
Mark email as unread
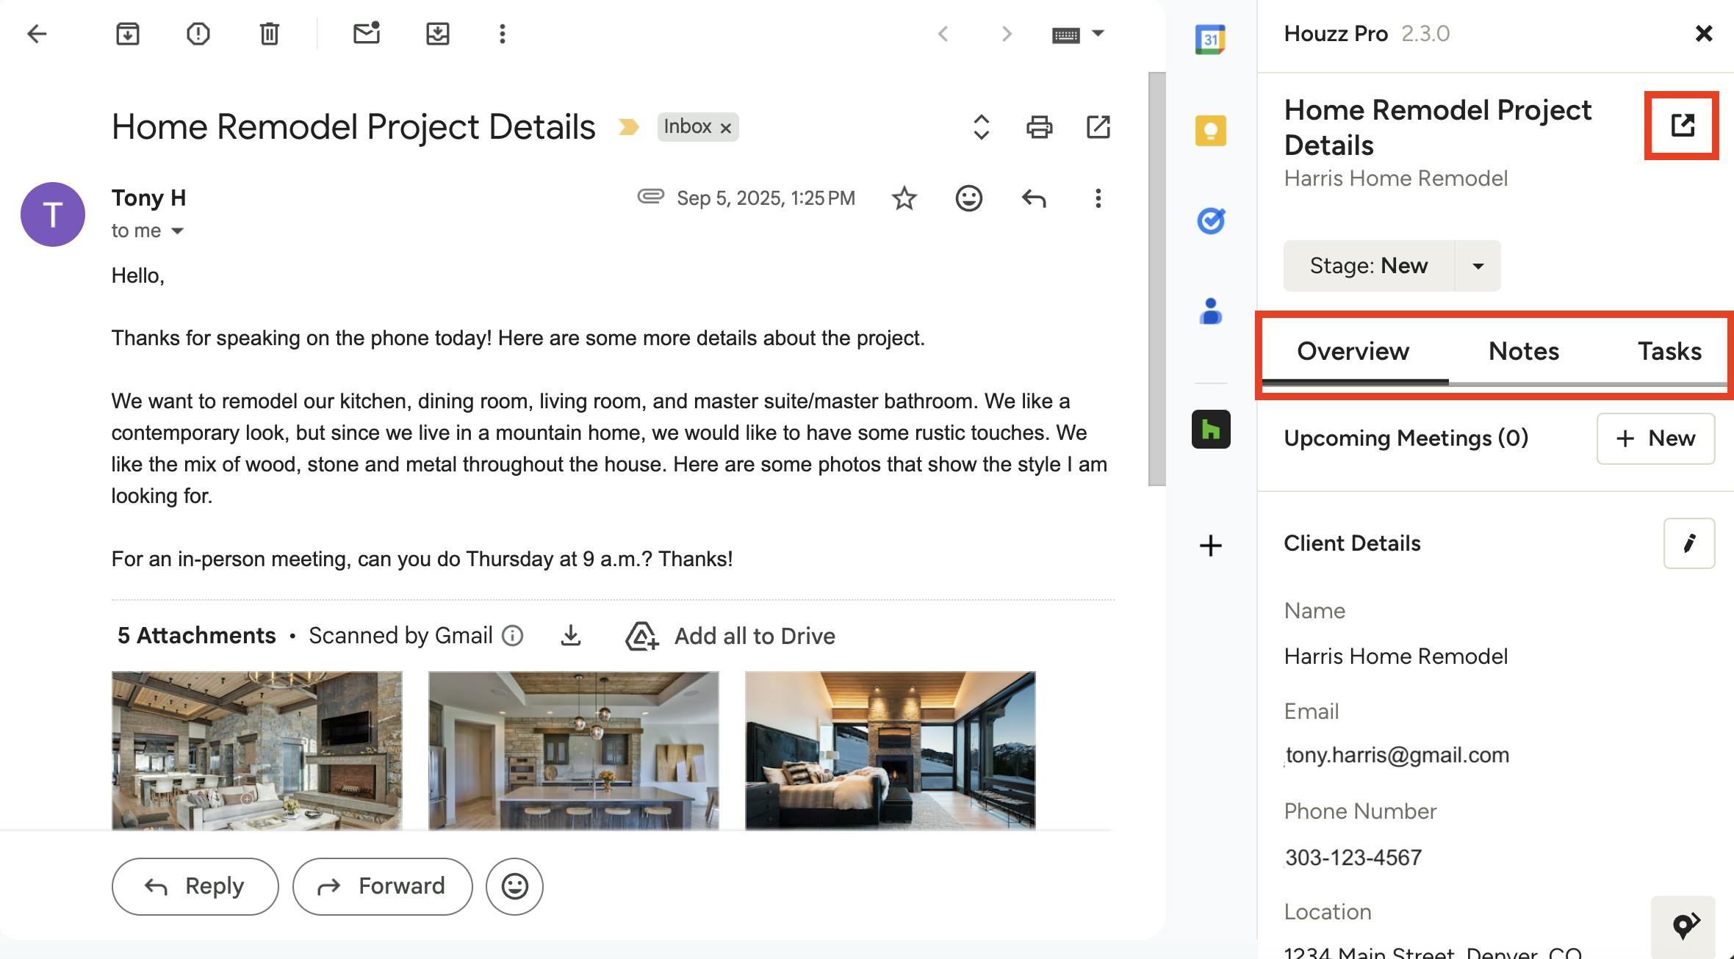coord(366,34)
